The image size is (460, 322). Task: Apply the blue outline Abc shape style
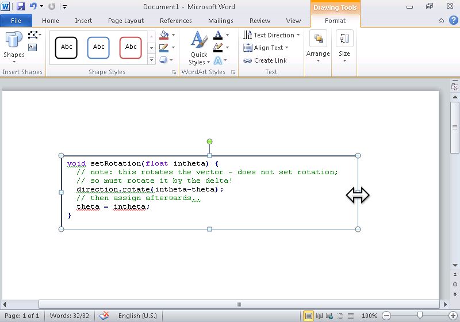click(98, 48)
